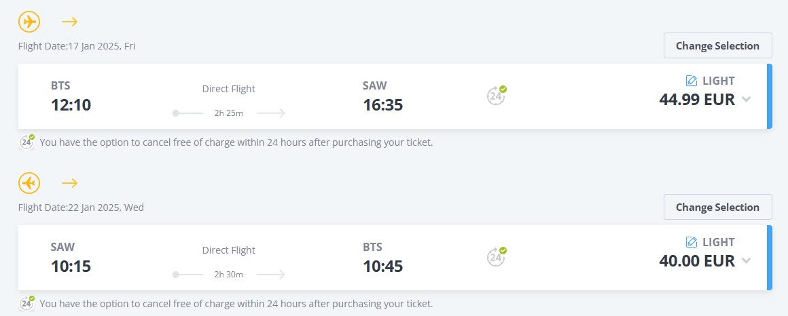Click 24-hour cancellation icon in BTS–SAW flight card
The image size is (788, 316).
tap(497, 96)
